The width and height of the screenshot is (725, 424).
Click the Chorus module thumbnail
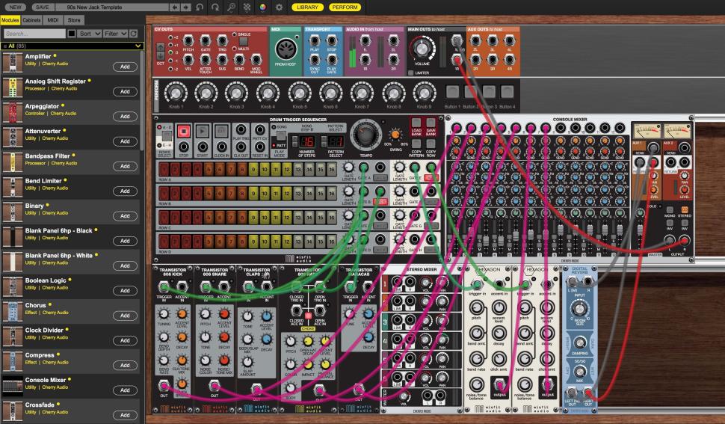(x=13, y=312)
